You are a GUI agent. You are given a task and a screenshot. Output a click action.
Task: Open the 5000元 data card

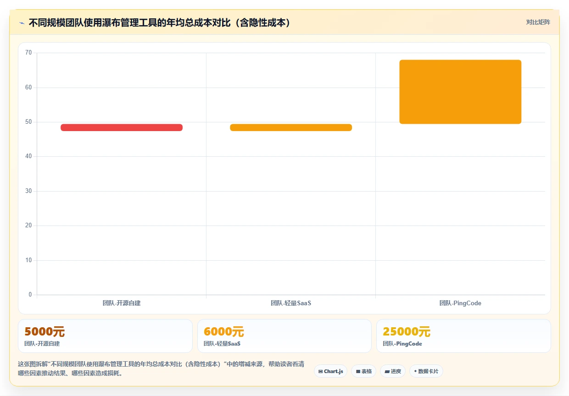pyautogui.click(x=105, y=336)
